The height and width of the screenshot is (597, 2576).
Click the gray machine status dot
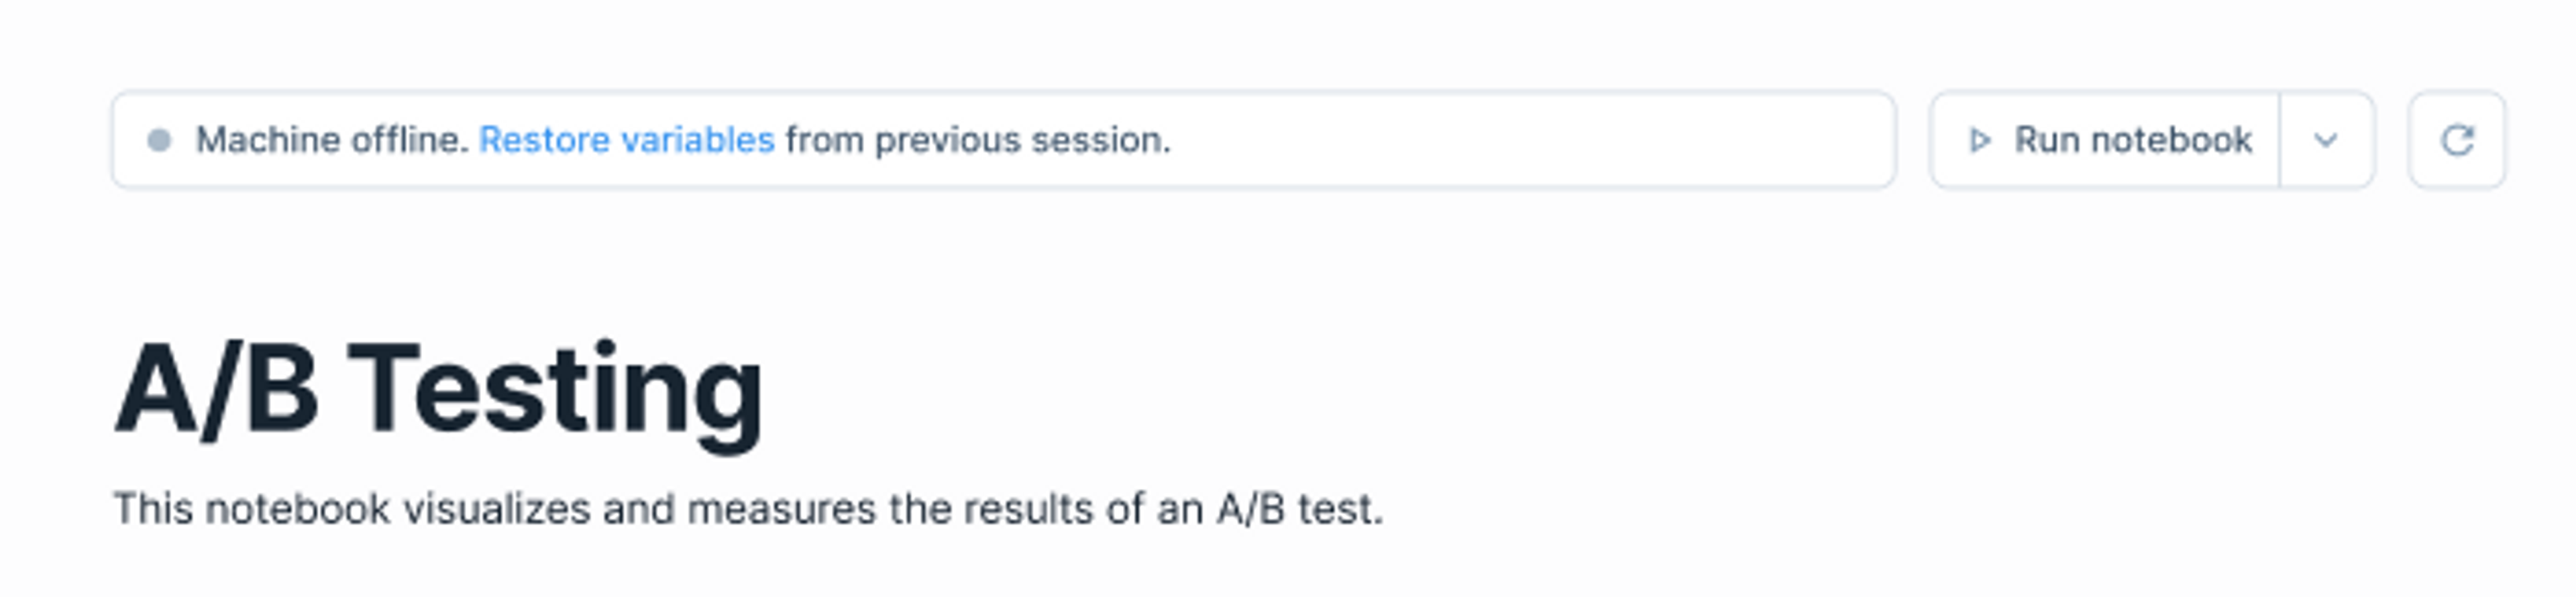tap(159, 140)
